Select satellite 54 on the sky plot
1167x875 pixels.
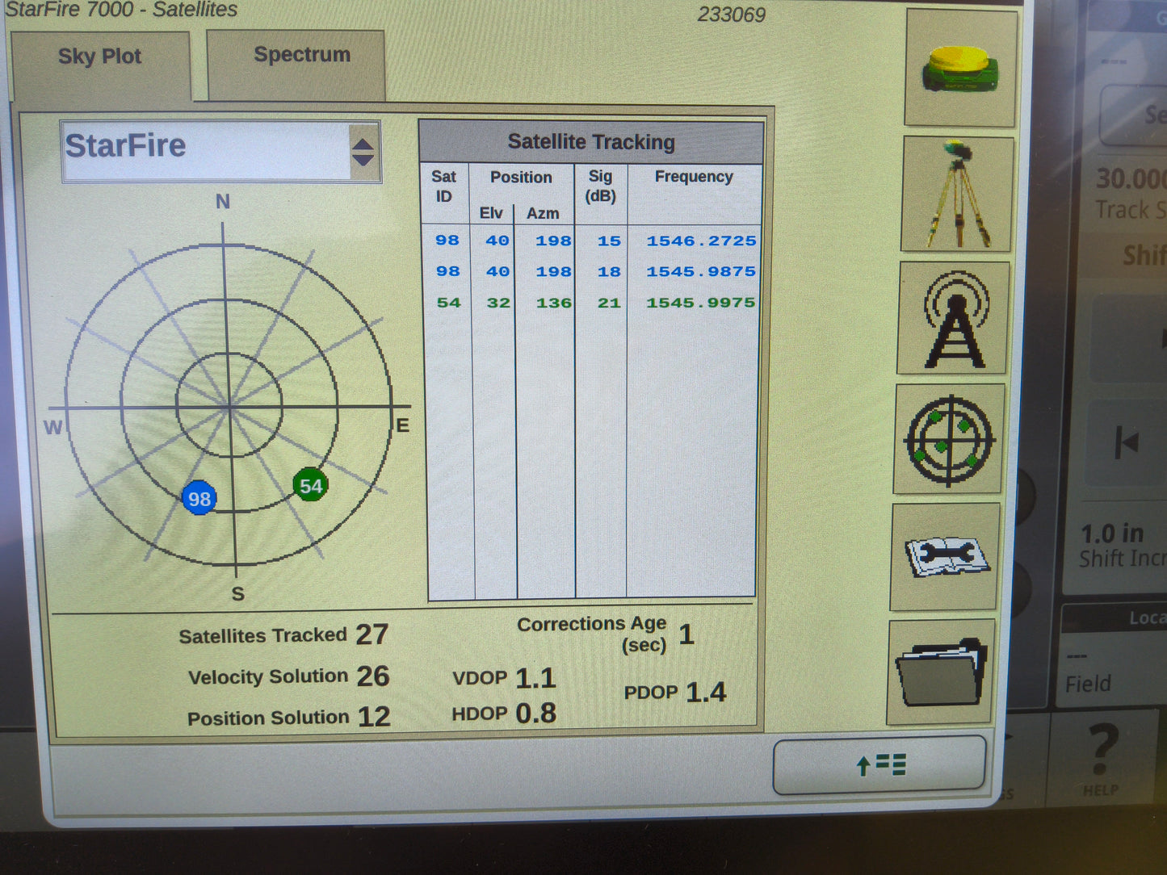tap(311, 485)
